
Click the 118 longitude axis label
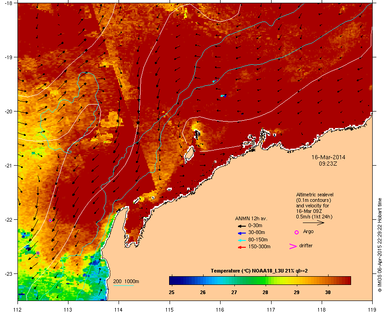click(x=322, y=310)
